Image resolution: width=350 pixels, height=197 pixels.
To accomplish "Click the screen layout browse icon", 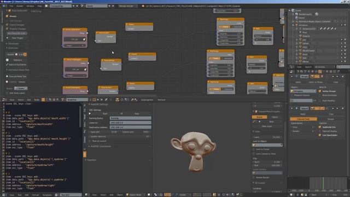I will point(46,6).
